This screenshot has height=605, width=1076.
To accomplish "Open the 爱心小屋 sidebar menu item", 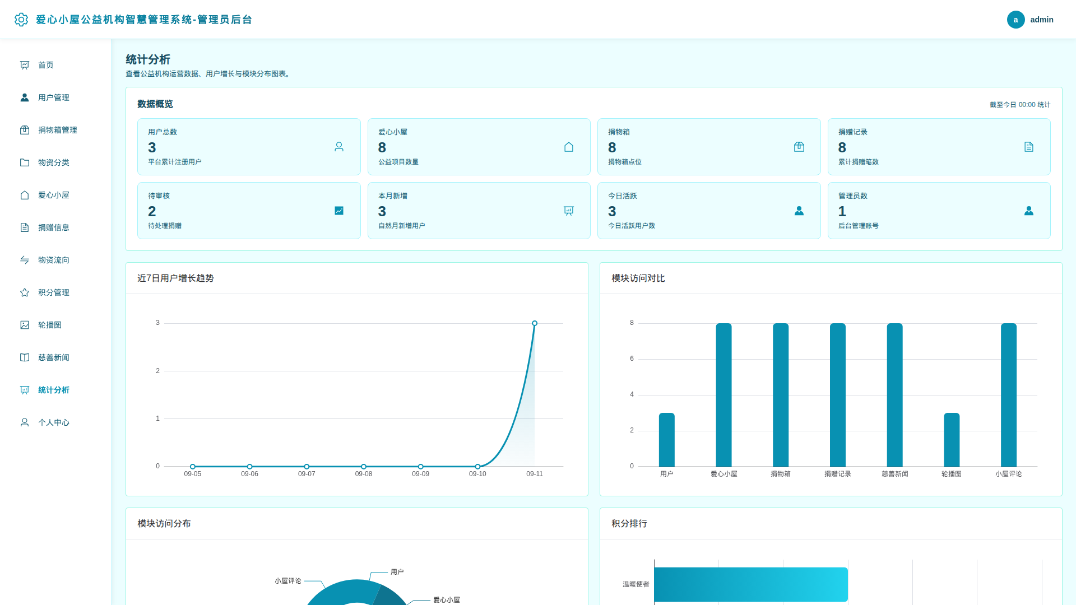I will [56, 195].
